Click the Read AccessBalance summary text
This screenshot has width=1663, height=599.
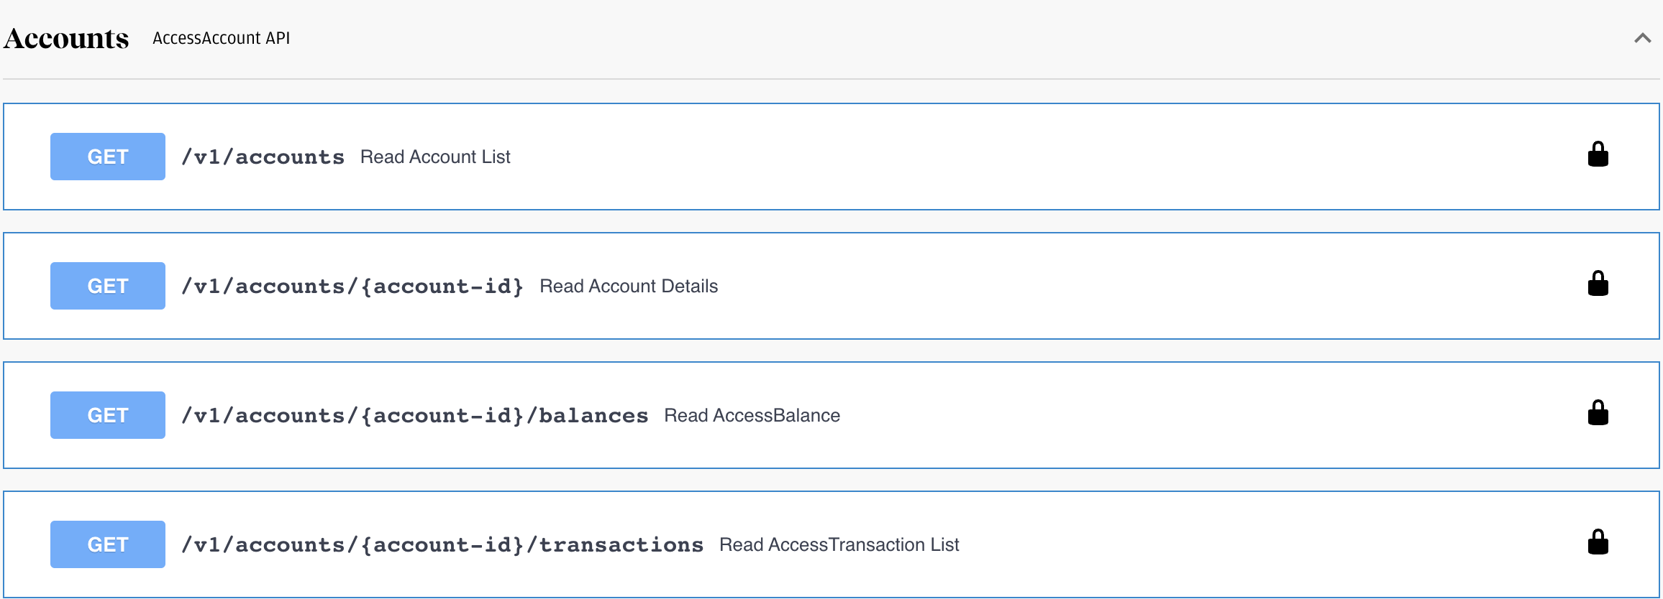(752, 415)
